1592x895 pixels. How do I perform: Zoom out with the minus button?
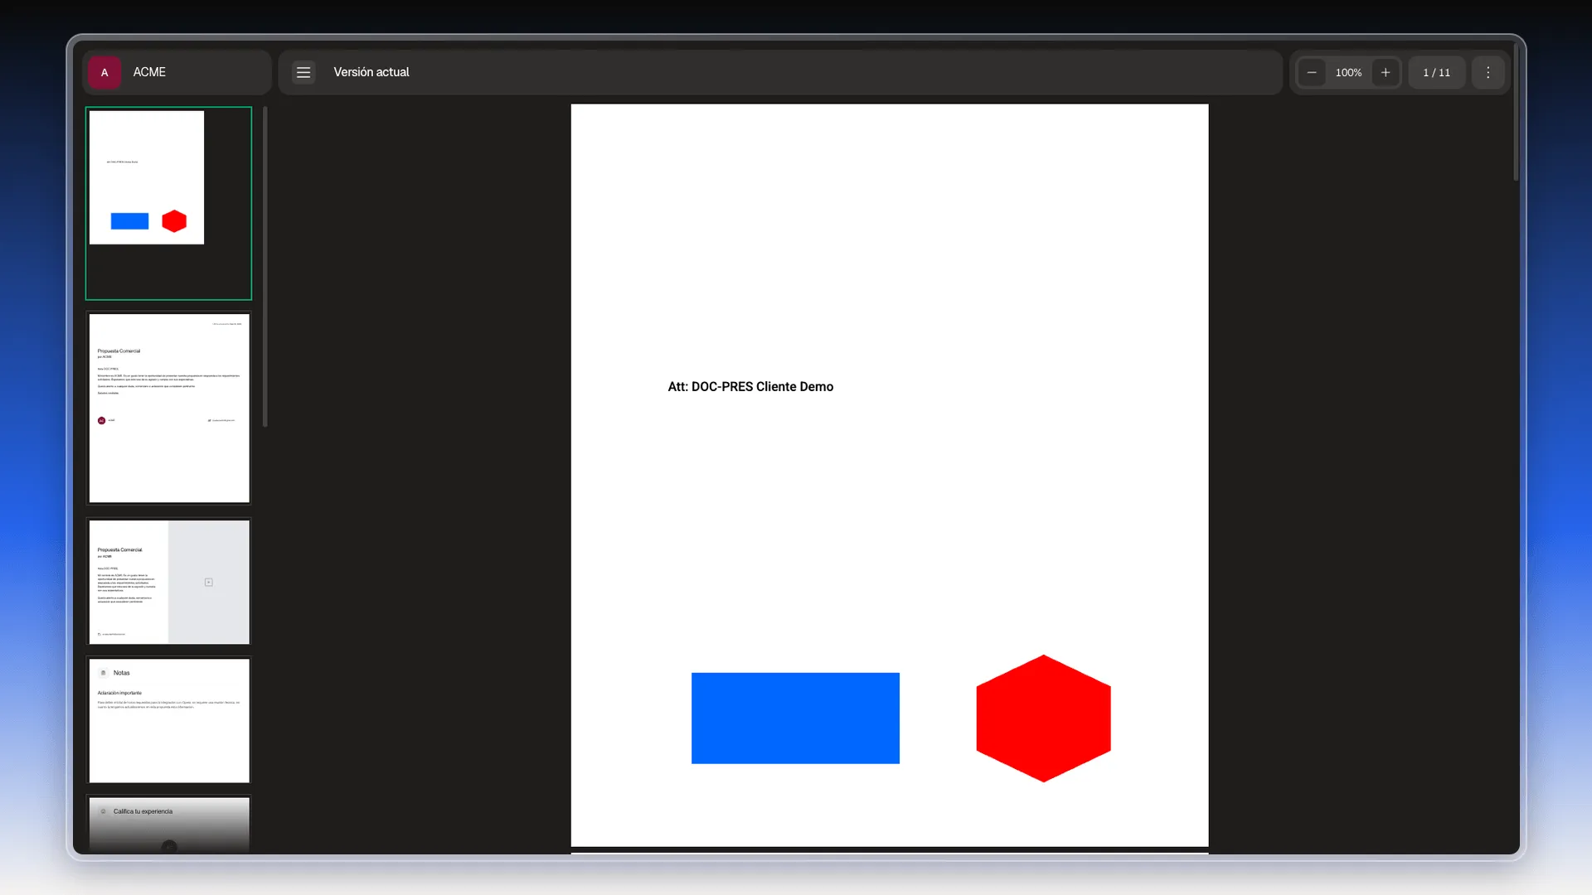[1312, 73]
